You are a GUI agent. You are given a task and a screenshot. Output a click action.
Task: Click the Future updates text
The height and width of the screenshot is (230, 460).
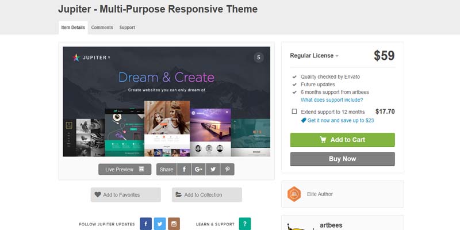318,85
